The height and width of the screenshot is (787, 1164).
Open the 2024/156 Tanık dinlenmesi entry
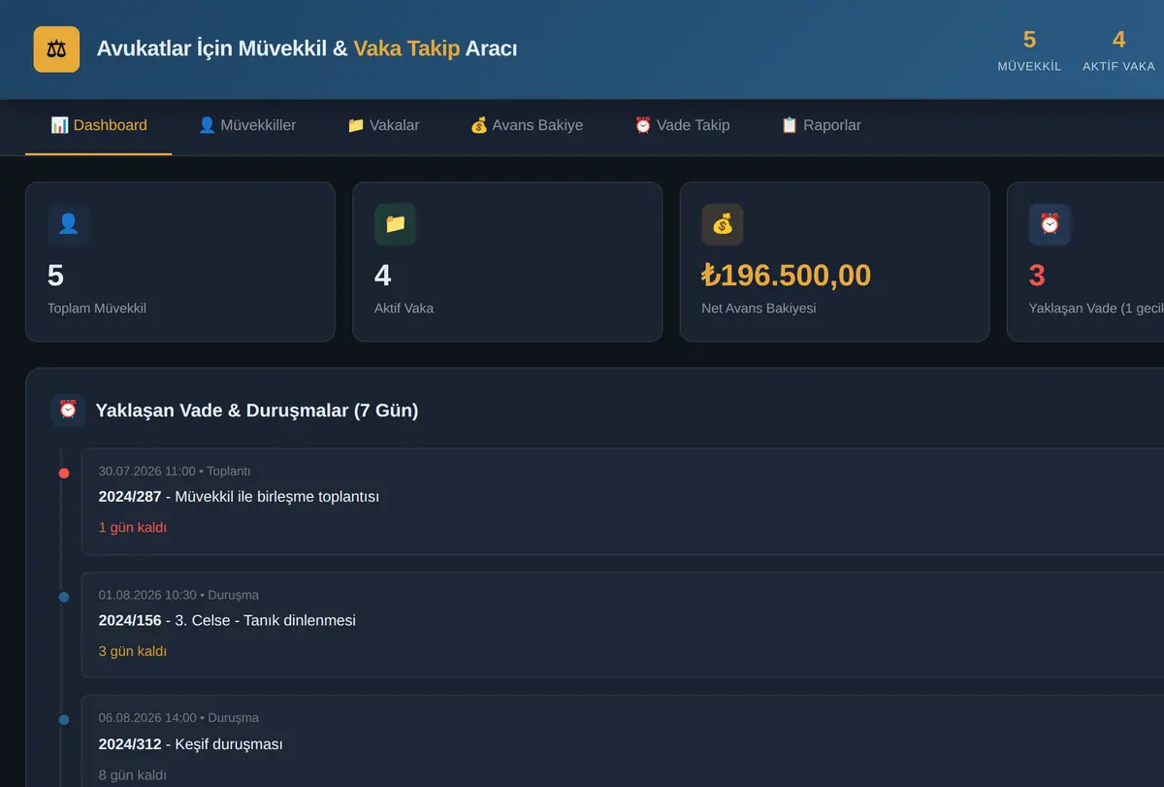point(623,624)
